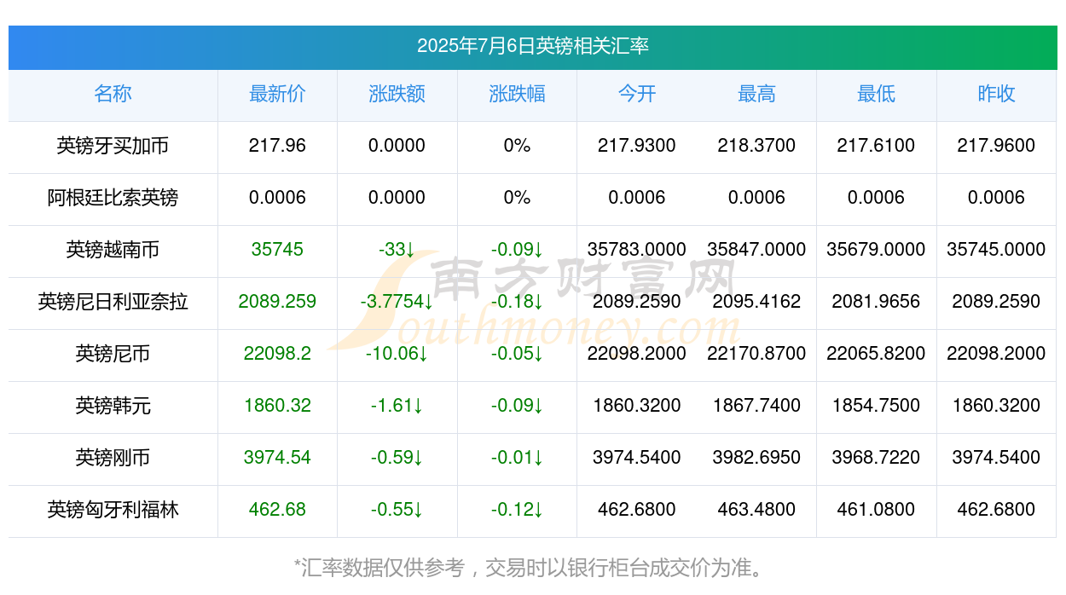The width and height of the screenshot is (1066, 595).
Task: Click high value 22170.8700
Action: tap(756, 354)
